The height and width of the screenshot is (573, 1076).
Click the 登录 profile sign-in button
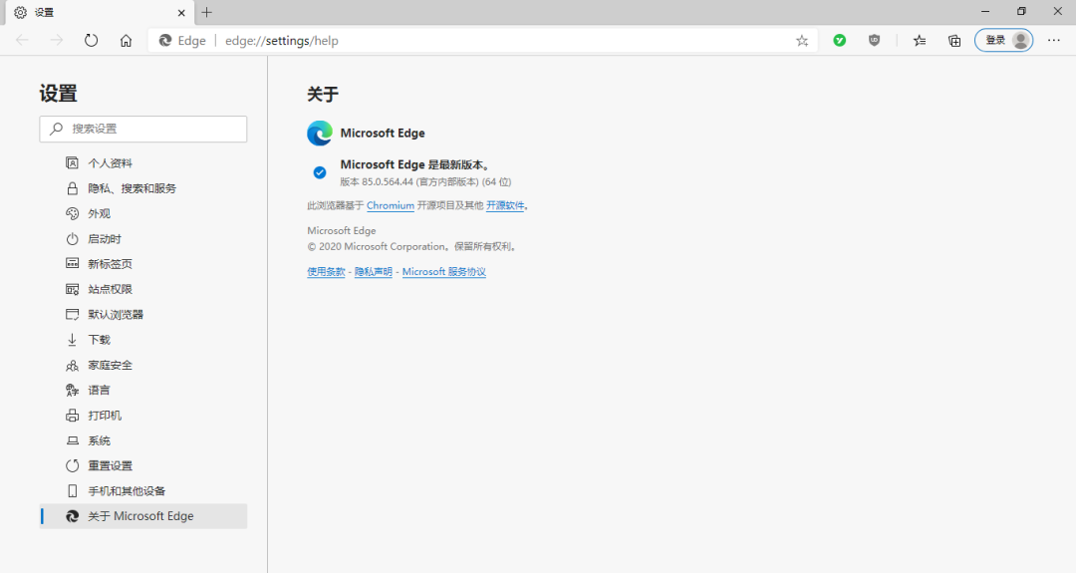1004,41
